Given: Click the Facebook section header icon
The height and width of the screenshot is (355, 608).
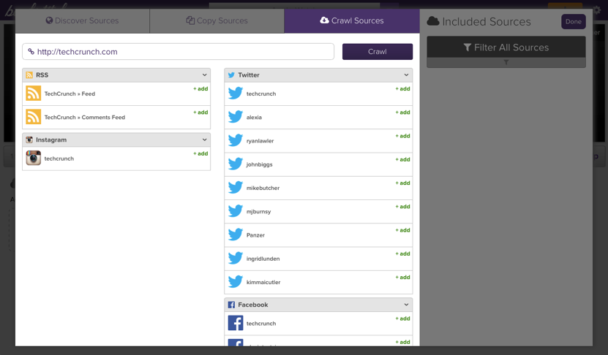Looking at the screenshot, I should 231,305.
